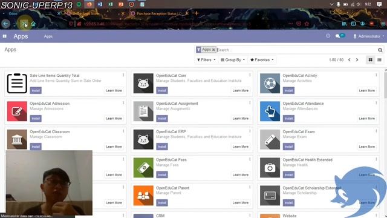Open options menu for OpenEduCat Core card

point(250,75)
